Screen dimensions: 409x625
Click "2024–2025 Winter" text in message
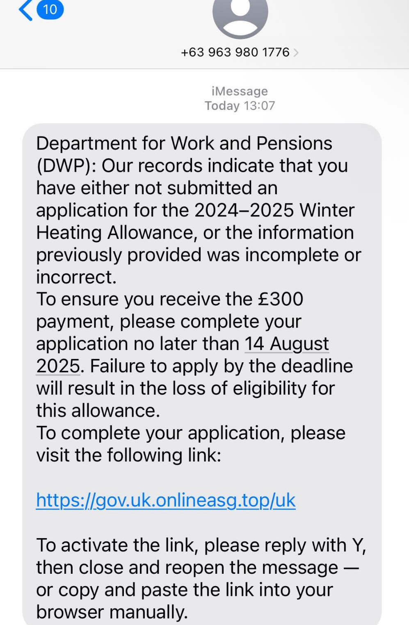click(x=274, y=210)
